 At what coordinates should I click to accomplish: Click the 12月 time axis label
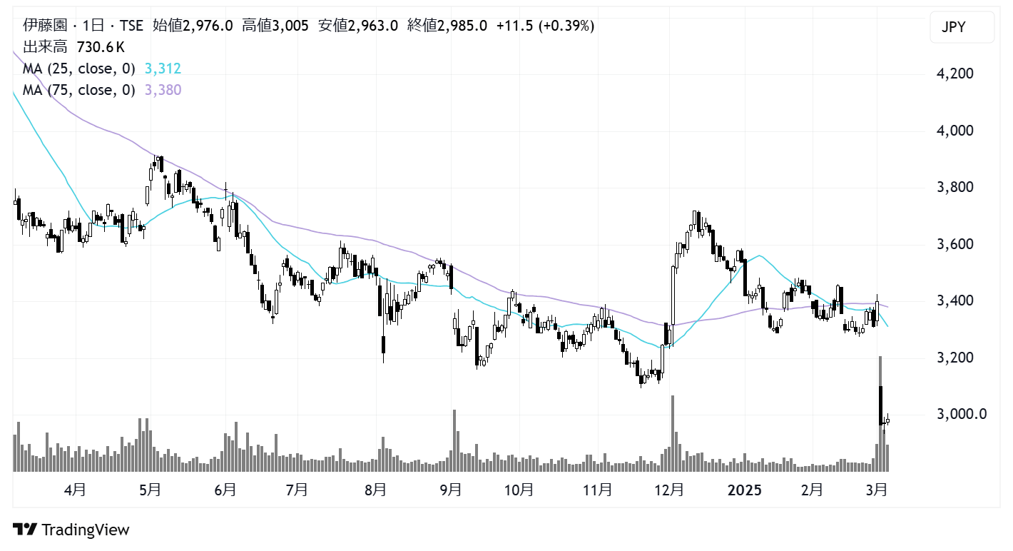(x=668, y=490)
